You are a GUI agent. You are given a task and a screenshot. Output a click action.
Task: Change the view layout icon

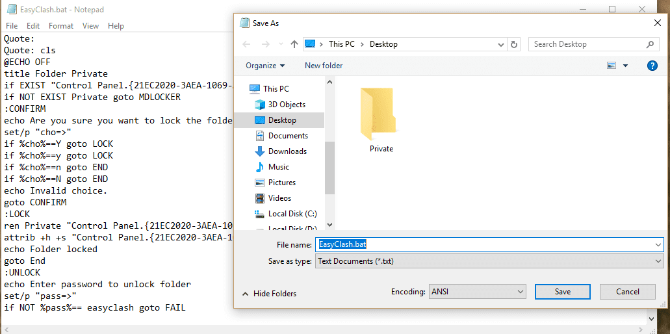tap(612, 66)
